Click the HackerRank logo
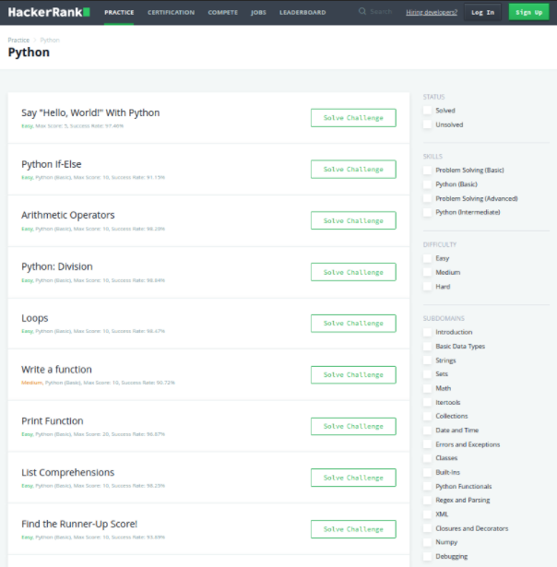This screenshot has width=557, height=567. (x=49, y=12)
